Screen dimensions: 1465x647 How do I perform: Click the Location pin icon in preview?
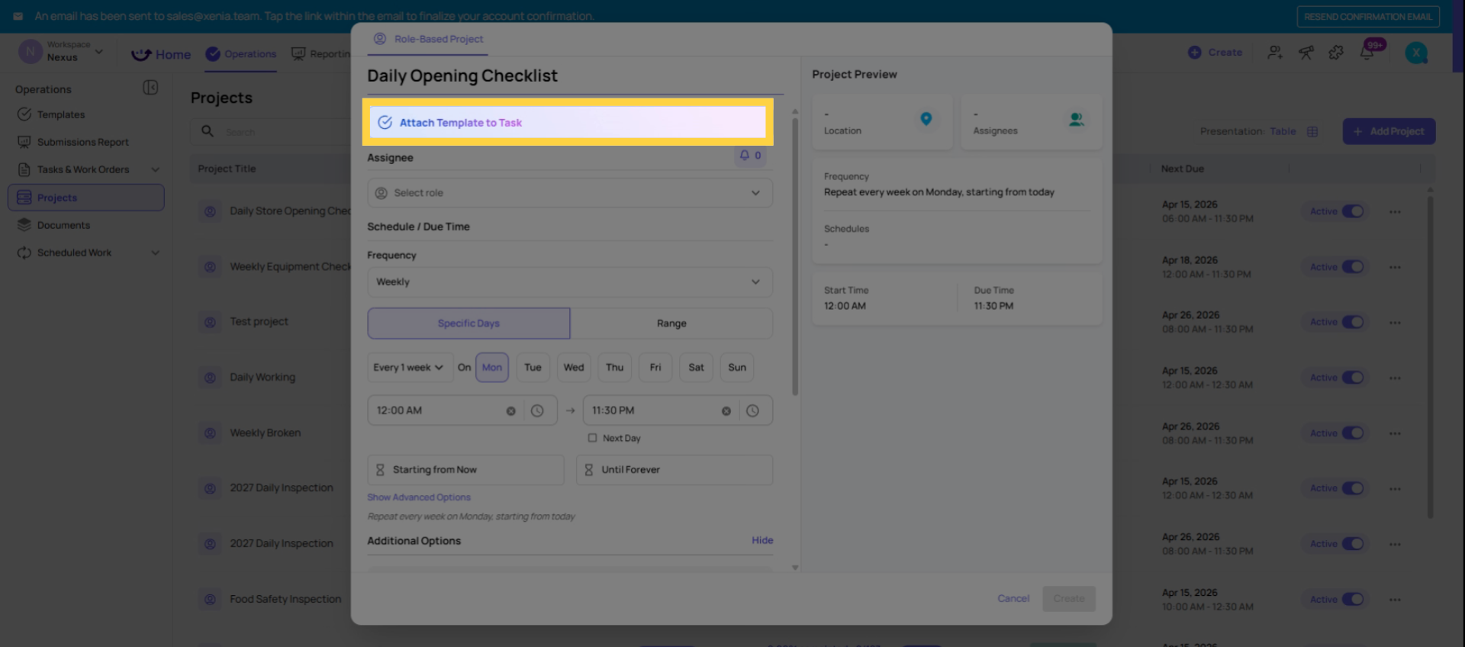click(x=926, y=119)
